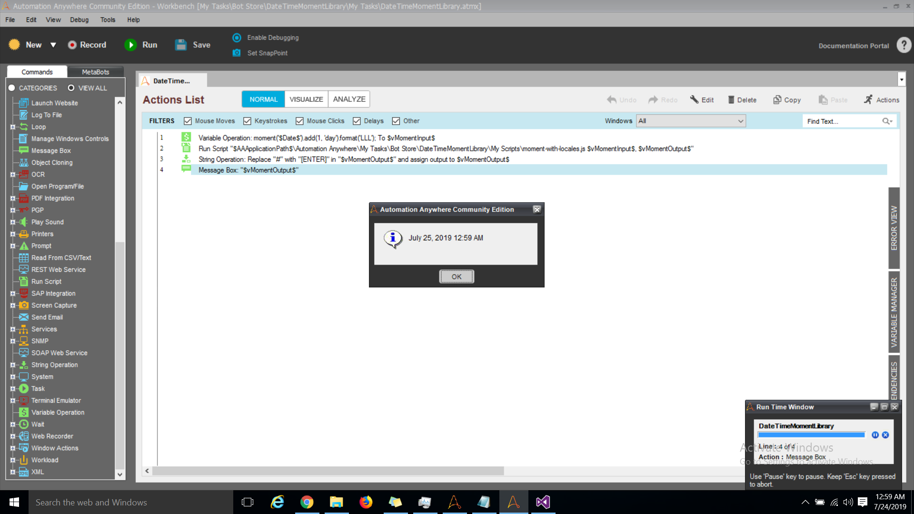The height and width of the screenshot is (514, 914).
Task: Click the Record button in toolbar
Action: [x=87, y=45]
